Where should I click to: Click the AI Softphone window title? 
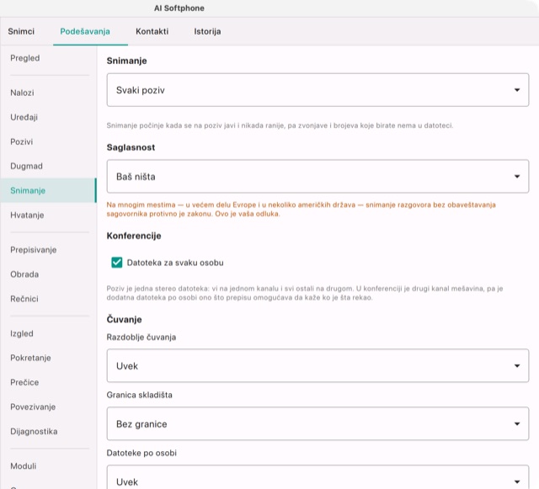coord(179,8)
